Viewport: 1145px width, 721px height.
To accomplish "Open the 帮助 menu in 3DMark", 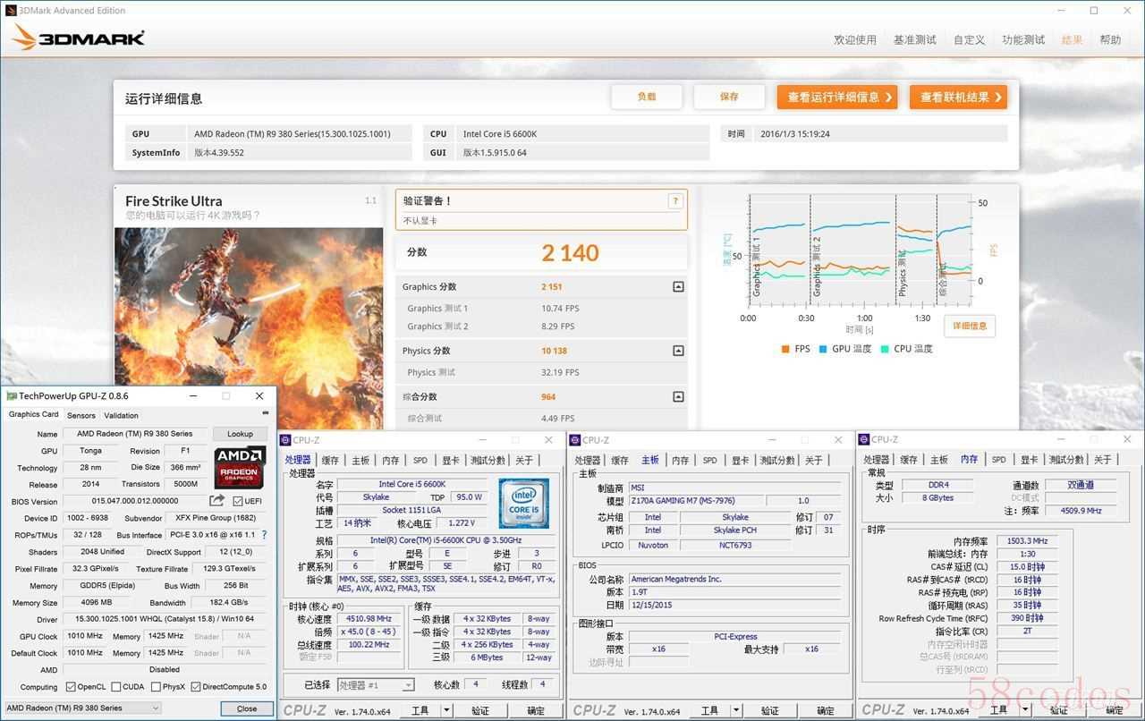I will click(1110, 39).
